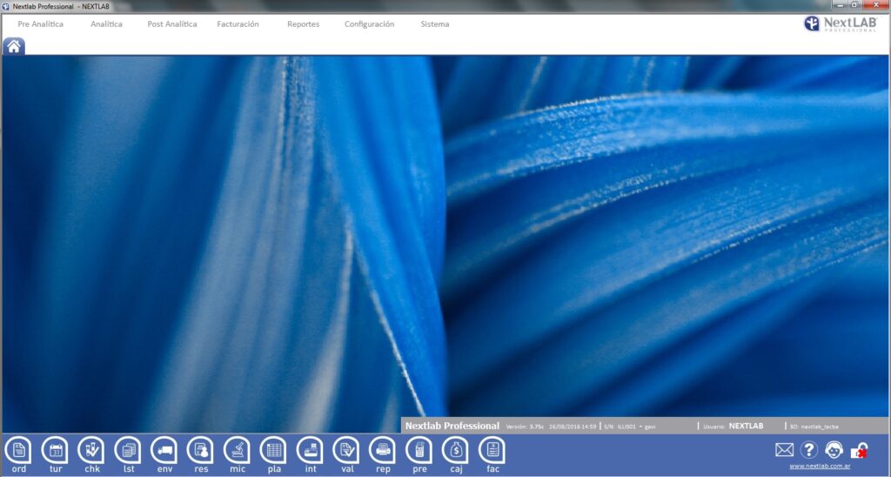Click the lock icon with red X
The image size is (891, 477).
pos(859,450)
